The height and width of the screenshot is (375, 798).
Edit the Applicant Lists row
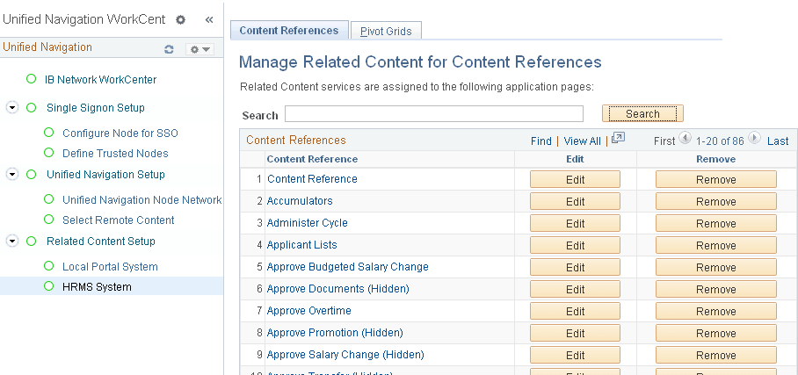(x=575, y=245)
